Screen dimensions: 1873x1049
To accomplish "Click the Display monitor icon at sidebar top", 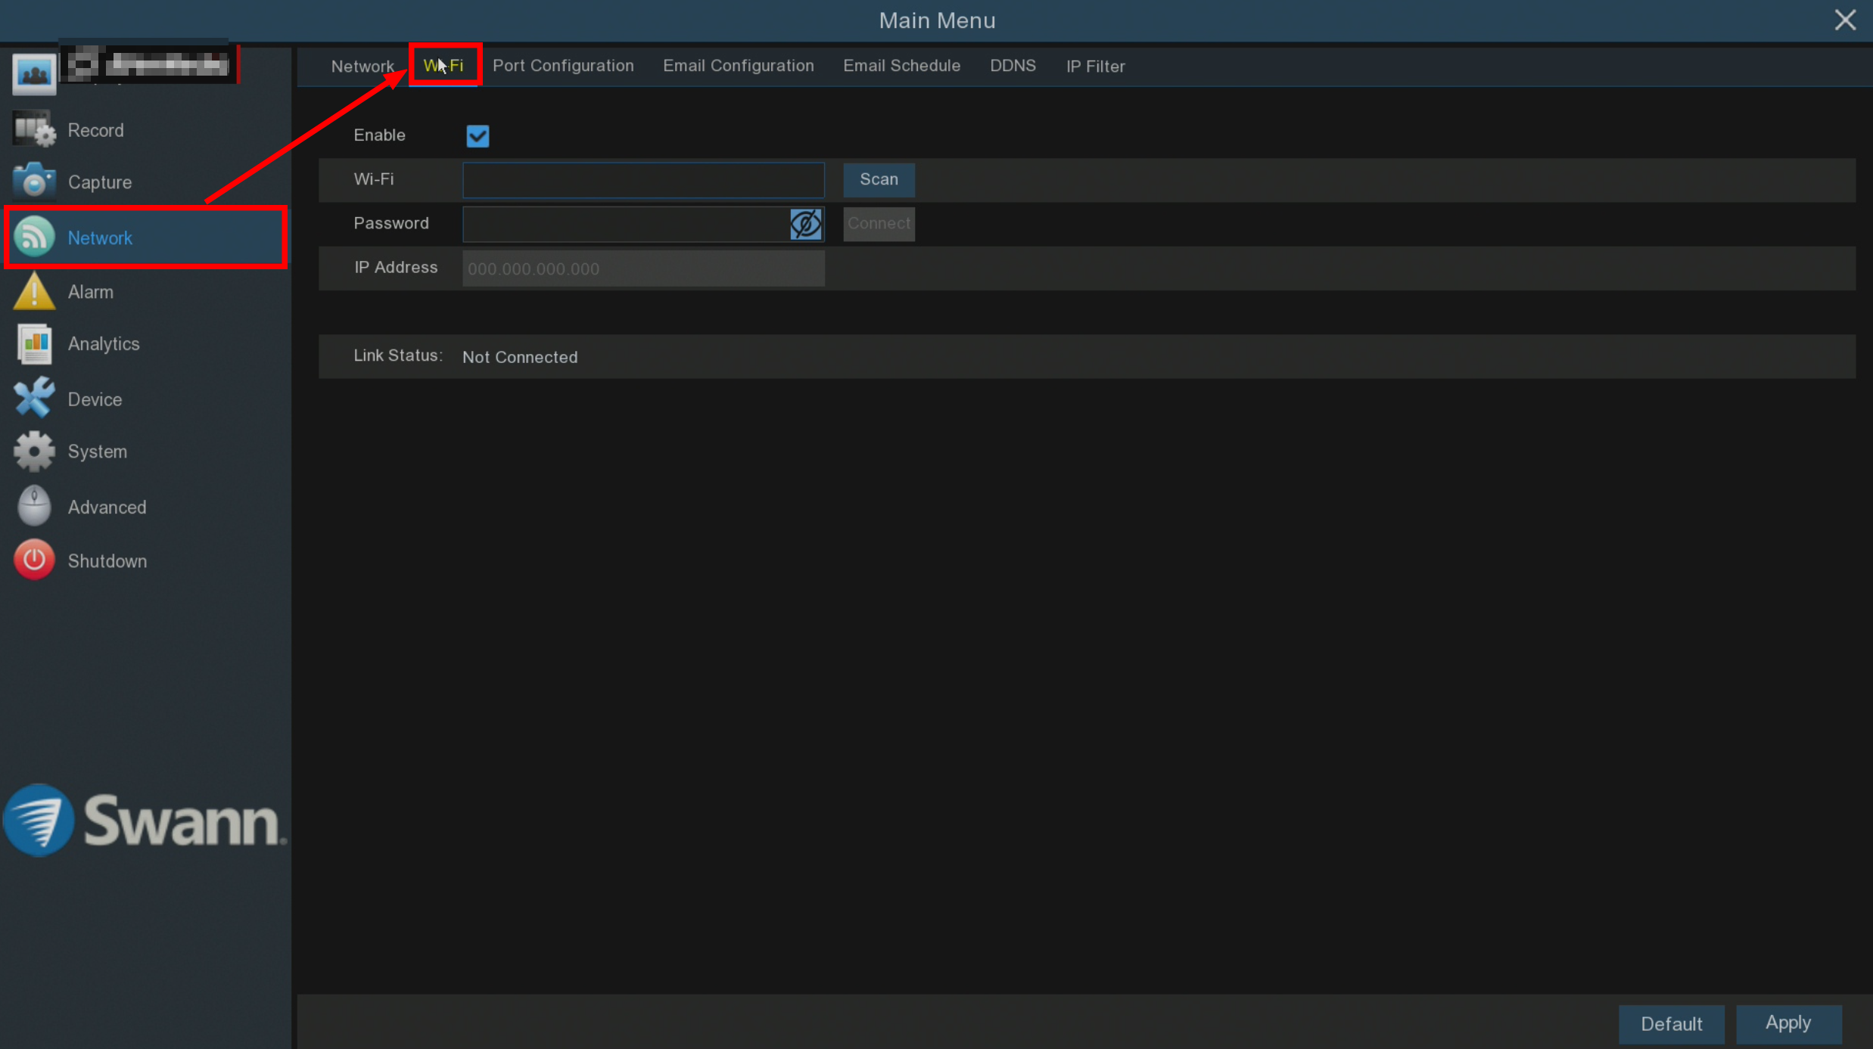I will click(x=34, y=74).
